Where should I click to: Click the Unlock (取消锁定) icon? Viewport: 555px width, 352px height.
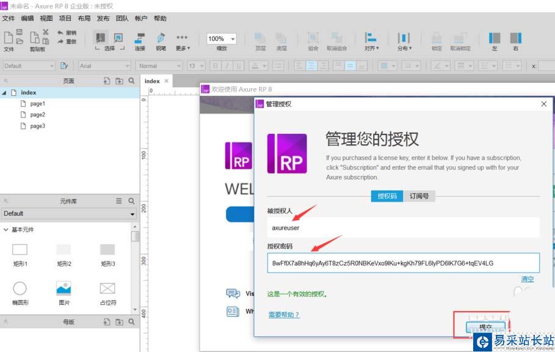pos(460,38)
